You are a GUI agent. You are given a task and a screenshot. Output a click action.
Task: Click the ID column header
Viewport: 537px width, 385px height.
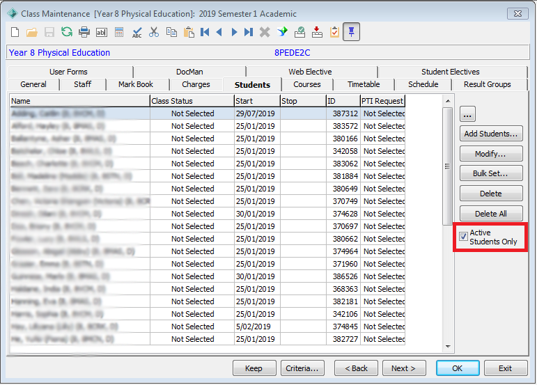[x=343, y=101]
